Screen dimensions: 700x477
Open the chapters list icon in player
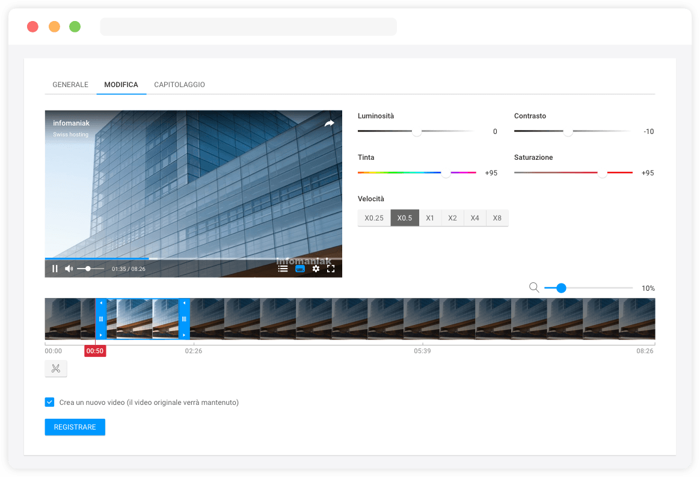point(283,269)
